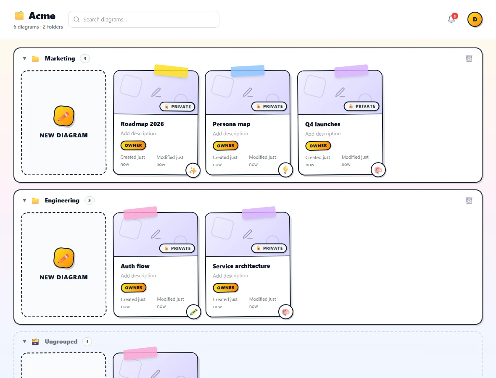The image size is (496, 378).
Task: Toggle the Private badge on Service architecture
Action: click(x=269, y=248)
